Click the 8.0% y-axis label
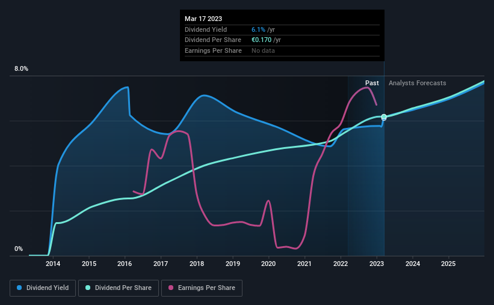The height and width of the screenshot is (305, 494). pyautogui.click(x=21, y=69)
